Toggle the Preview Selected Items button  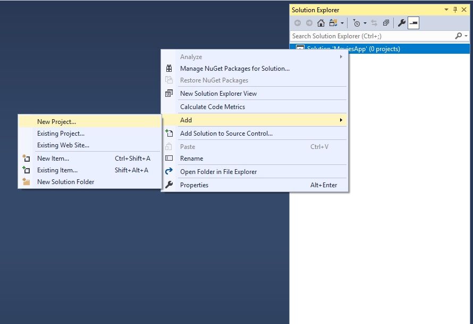[413, 23]
